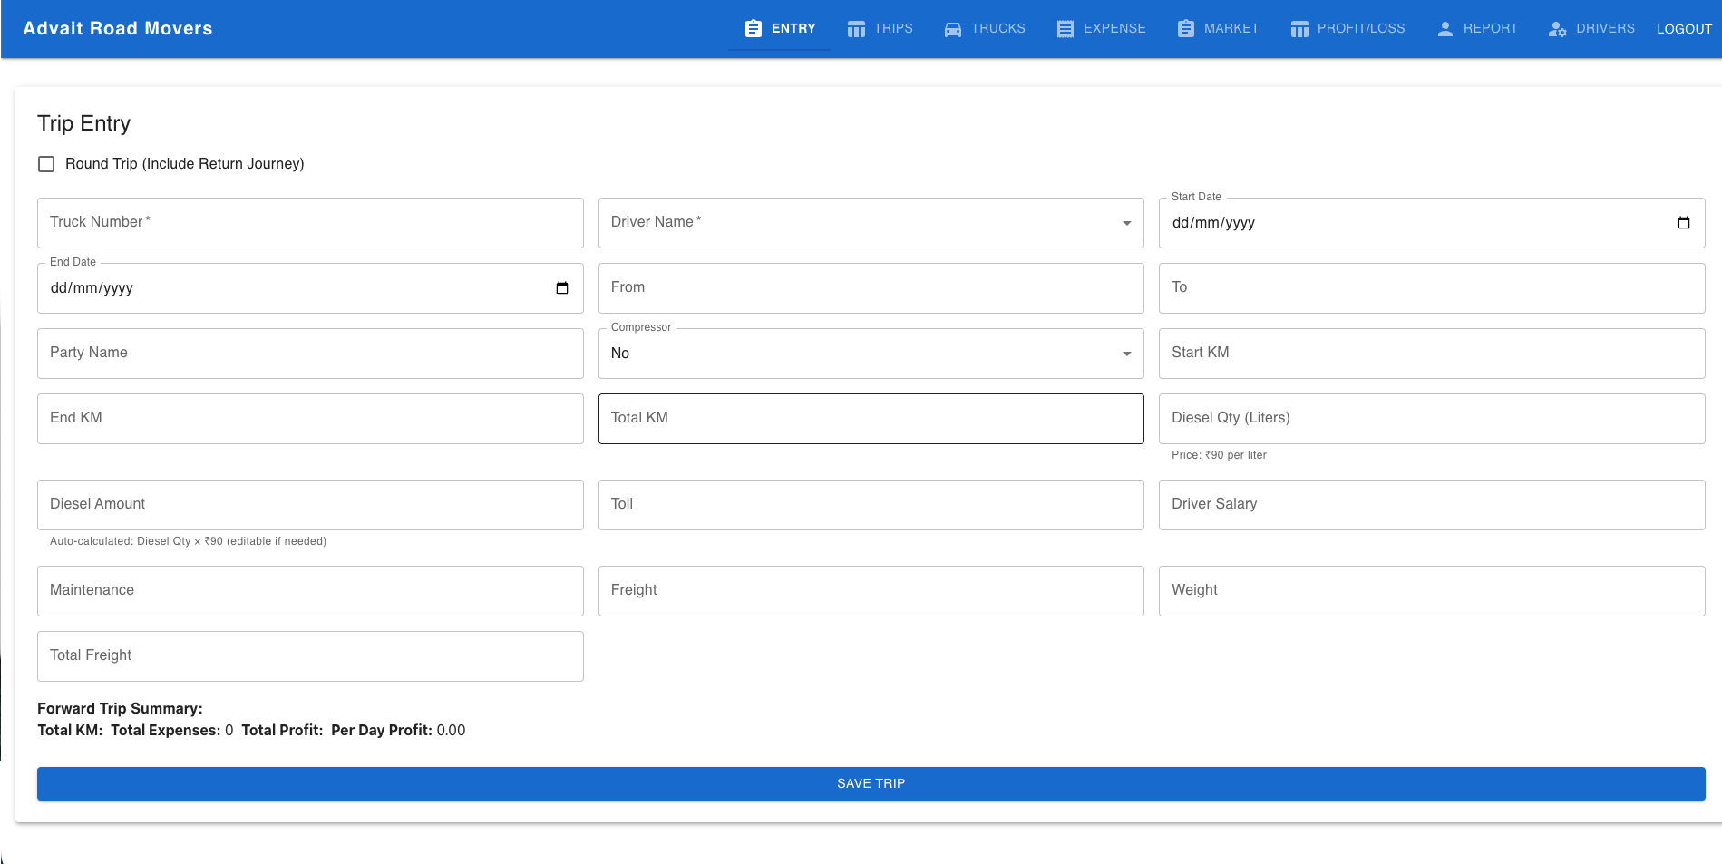Screen dimensions: 1722x864
Task: Click the table icon next to TRIPS
Action: click(x=856, y=29)
